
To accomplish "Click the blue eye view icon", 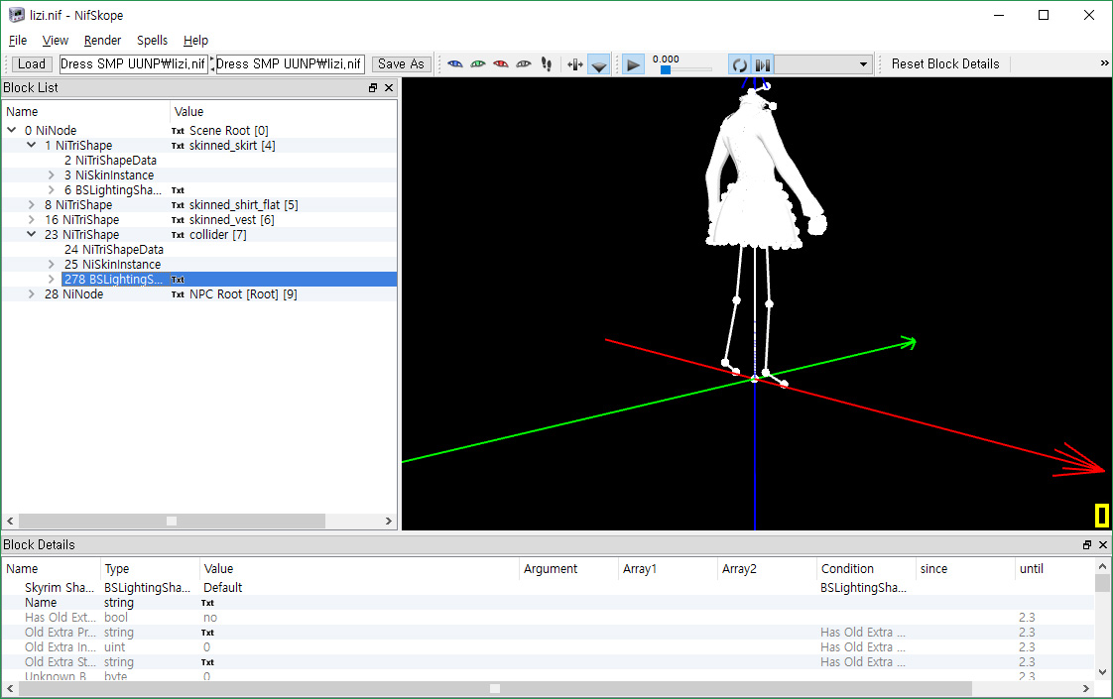I will 455,63.
